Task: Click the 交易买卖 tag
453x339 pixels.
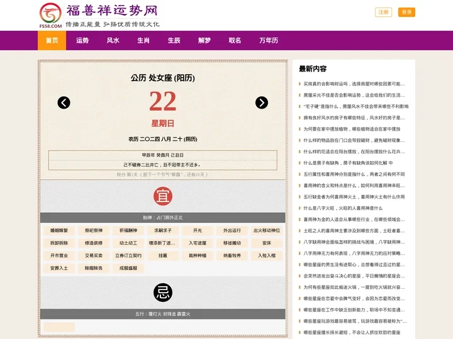Action: pos(94,256)
